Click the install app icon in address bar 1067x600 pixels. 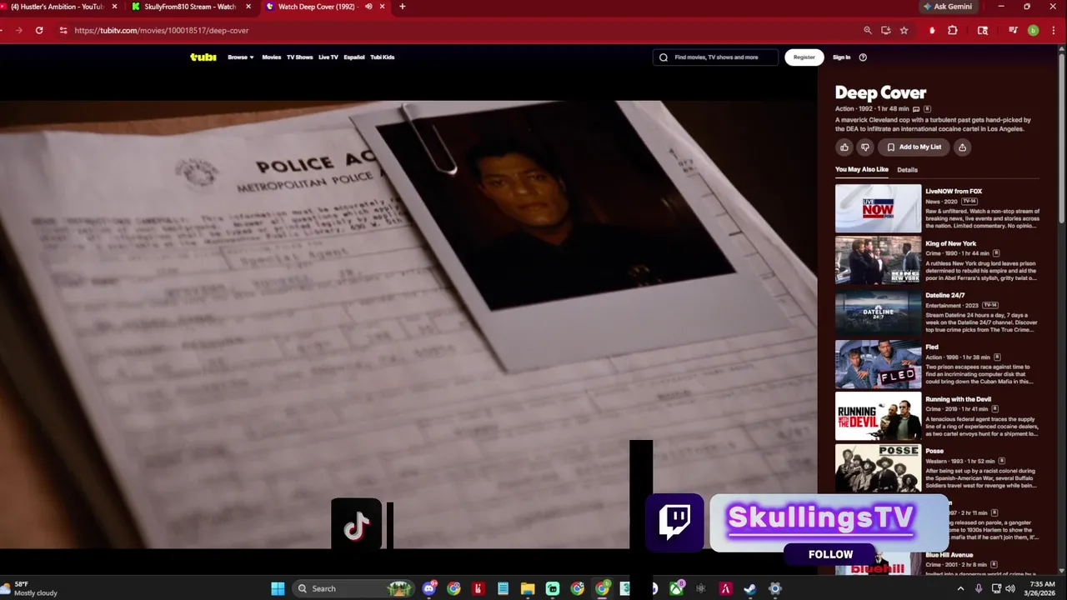pos(886,30)
